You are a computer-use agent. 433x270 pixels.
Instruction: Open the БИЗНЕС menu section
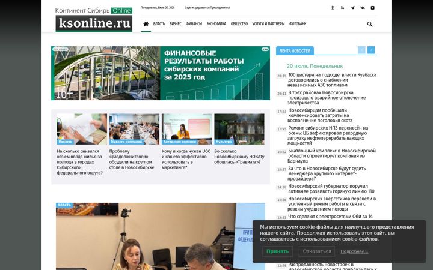point(176,23)
